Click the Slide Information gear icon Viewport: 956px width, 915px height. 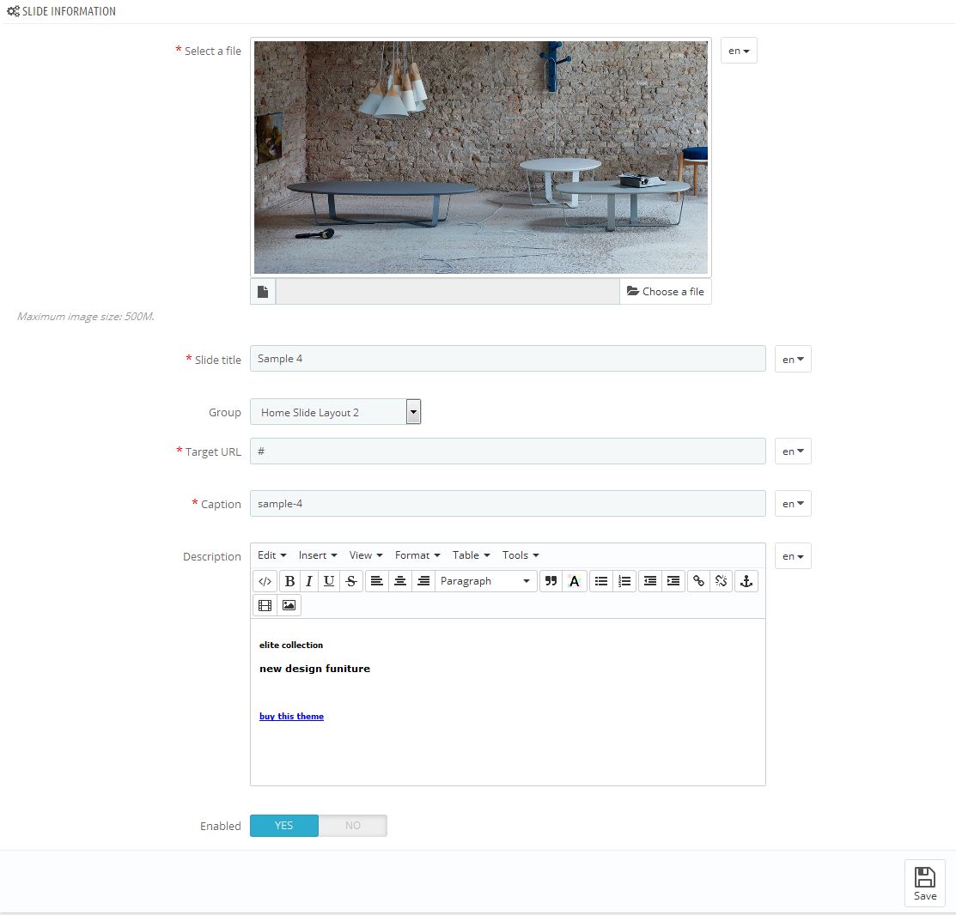[x=14, y=11]
